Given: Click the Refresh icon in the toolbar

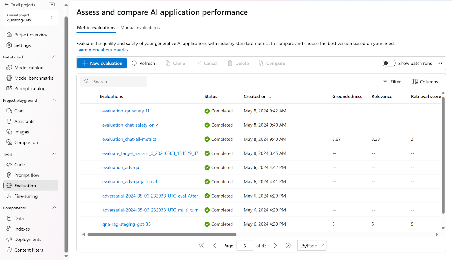Looking at the screenshot, I should pyautogui.click(x=134, y=63).
